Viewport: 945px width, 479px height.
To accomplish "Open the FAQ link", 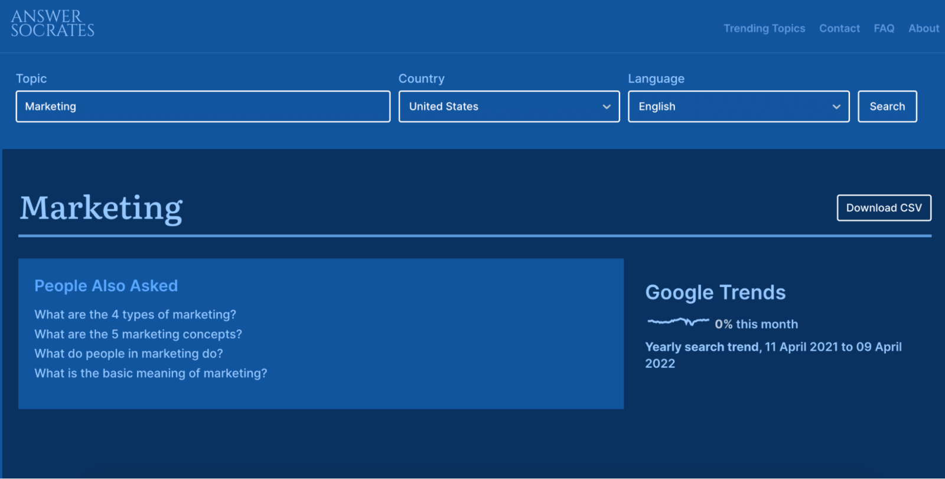I will tap(884, 28).
